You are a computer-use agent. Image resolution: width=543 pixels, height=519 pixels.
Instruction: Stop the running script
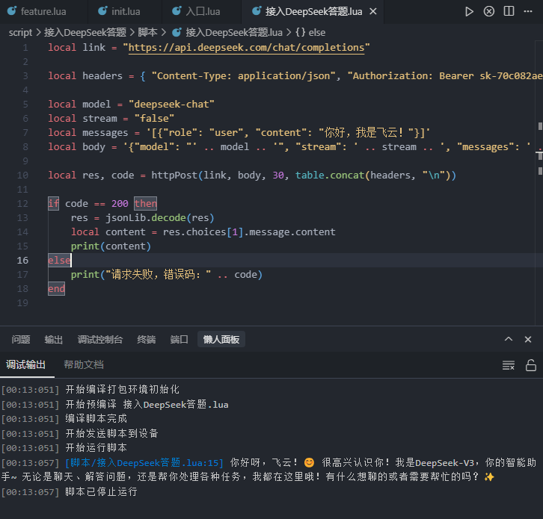pyautogui.click(x=488, y=11)
